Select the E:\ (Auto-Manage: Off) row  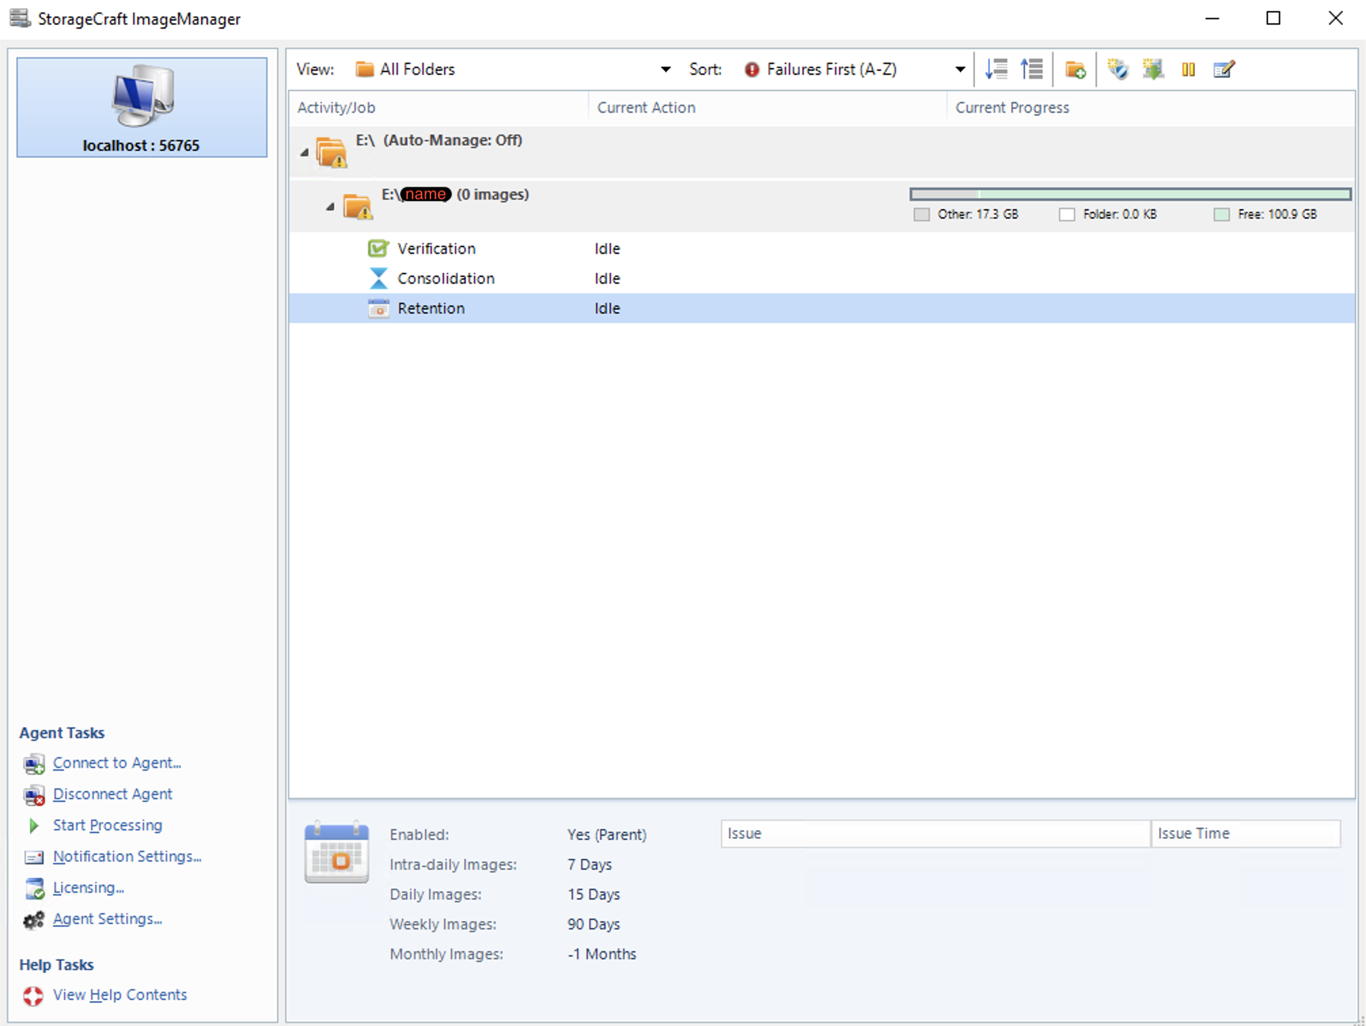(822, 152)
